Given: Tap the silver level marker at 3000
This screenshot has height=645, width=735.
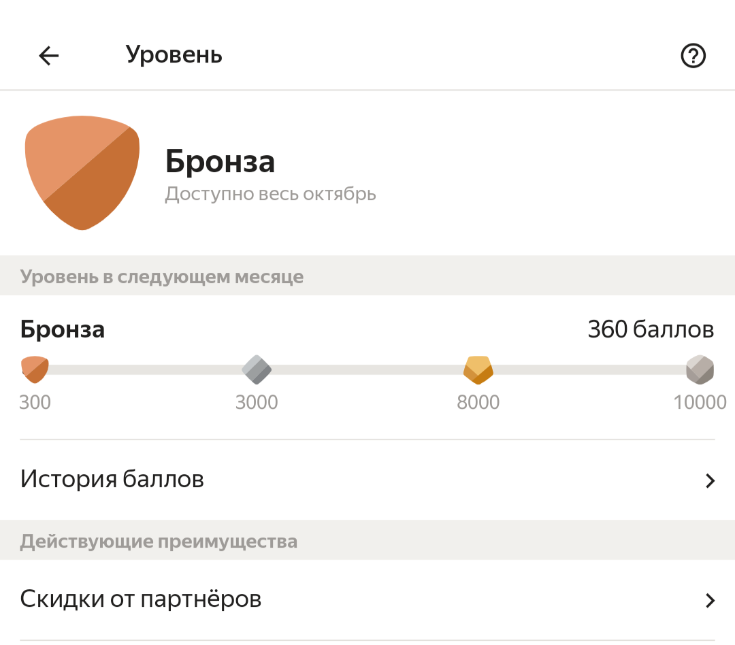Looking at the screenshot, I should (x=257, y=369).
